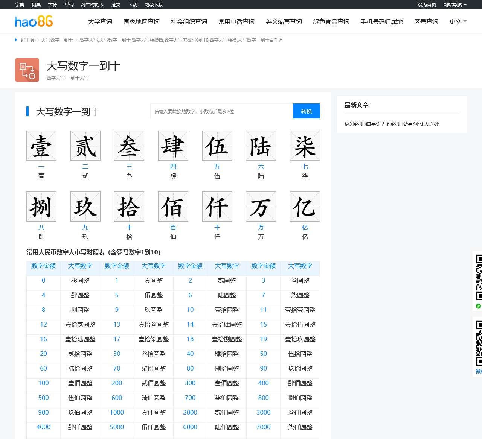482x439 pixels.
Task: Click the number input field for conversion
Action: tap(221, 111)
